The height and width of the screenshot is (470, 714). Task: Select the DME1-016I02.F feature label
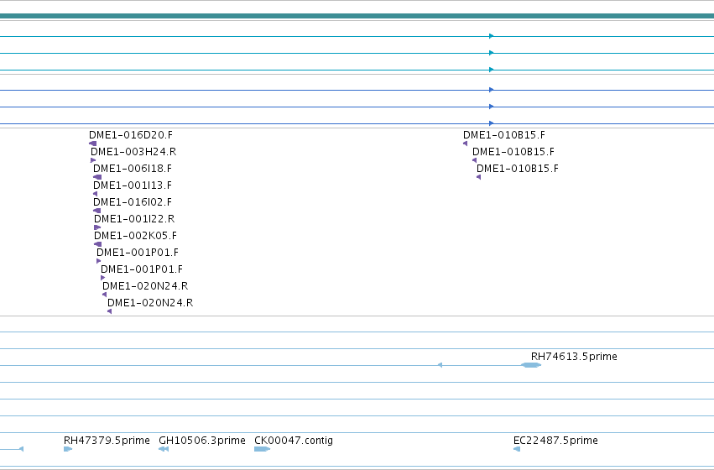coord(133,202)
